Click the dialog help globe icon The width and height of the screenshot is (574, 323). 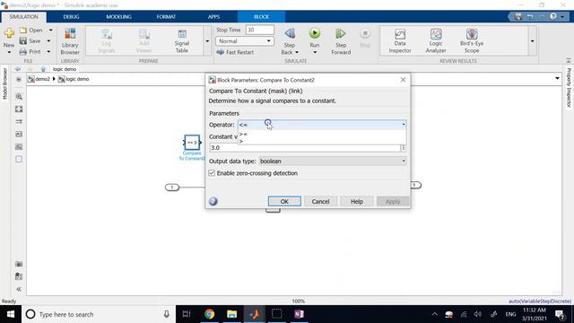click(x=213, y=201)
